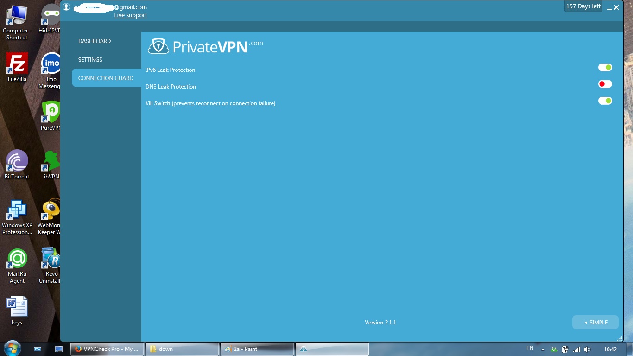Click the show desktop icon in quick launch

59,349
